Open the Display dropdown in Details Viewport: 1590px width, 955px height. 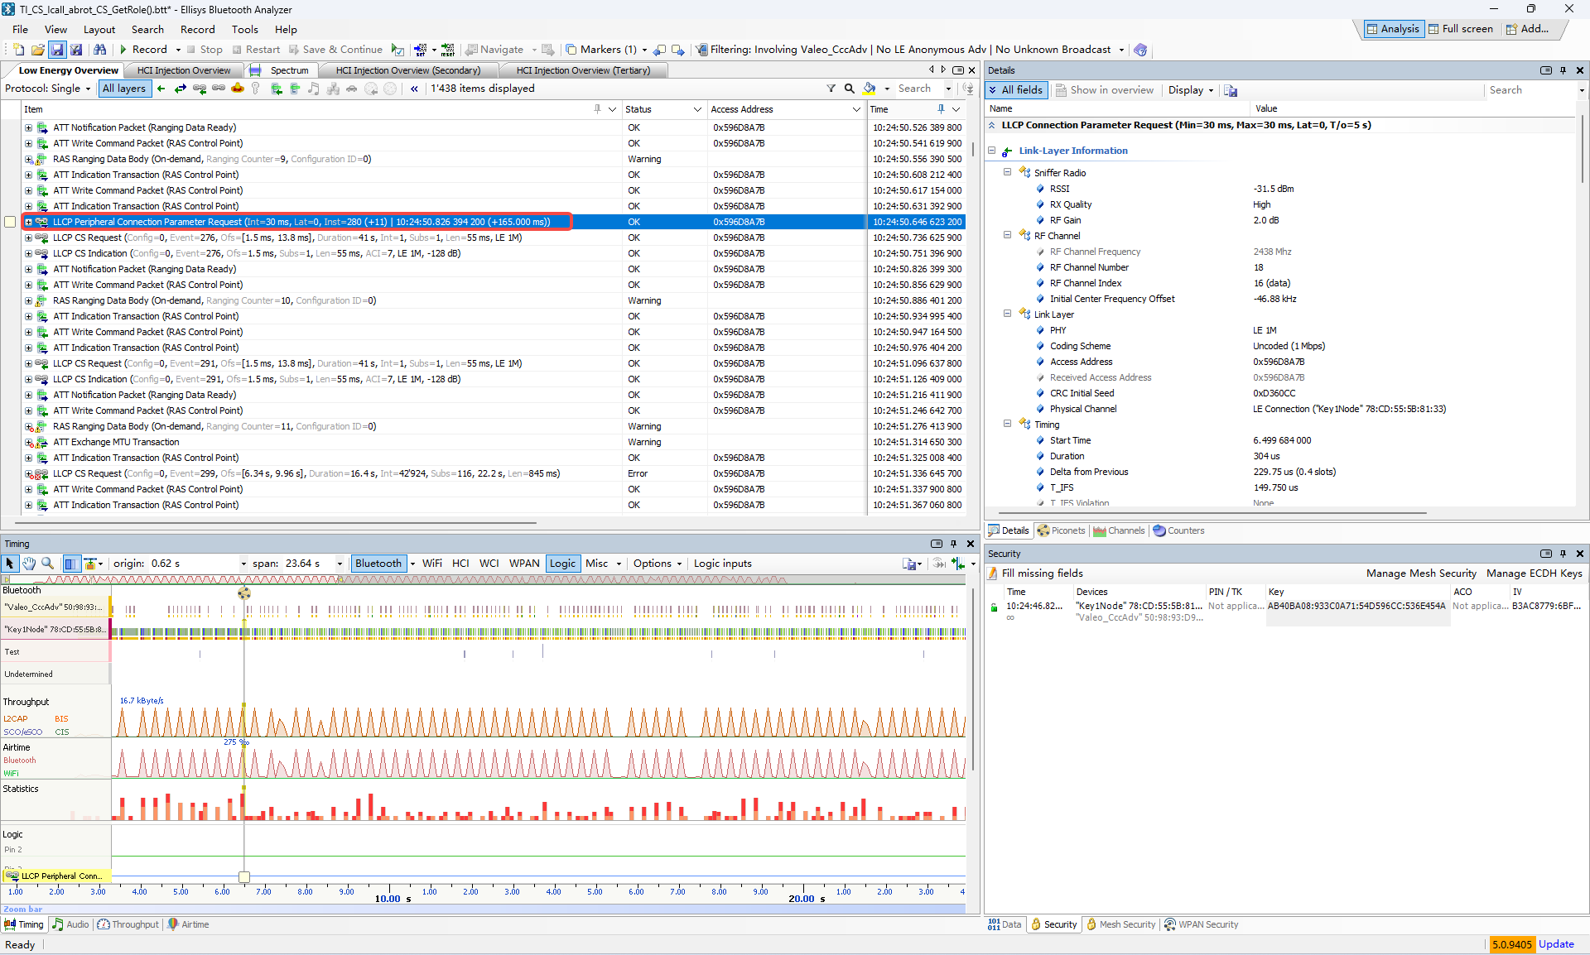(1191, 90)
